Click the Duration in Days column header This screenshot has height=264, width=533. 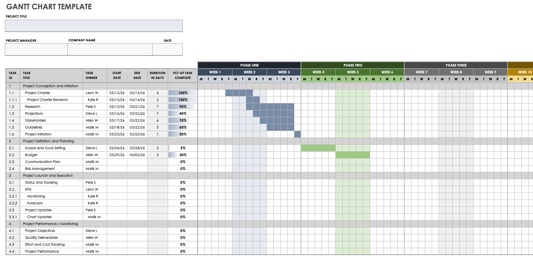(157, 75)
